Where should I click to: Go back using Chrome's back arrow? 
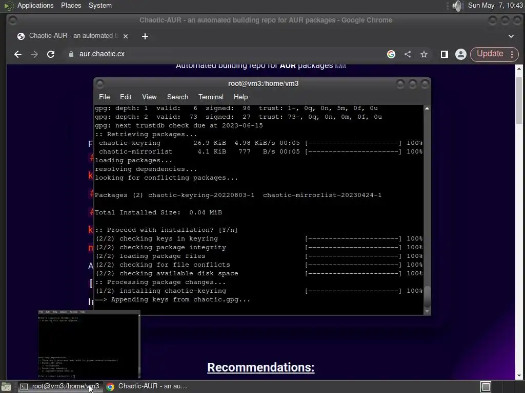click(x=18, y=54)
